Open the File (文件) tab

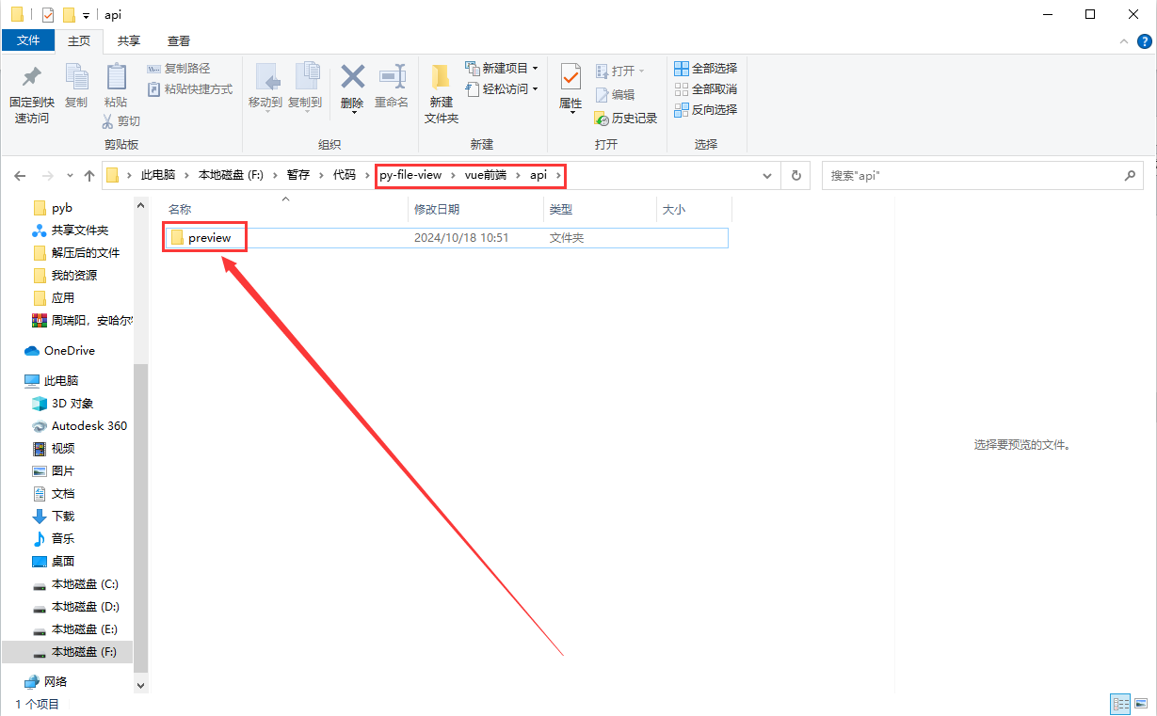tap(28, 40)
